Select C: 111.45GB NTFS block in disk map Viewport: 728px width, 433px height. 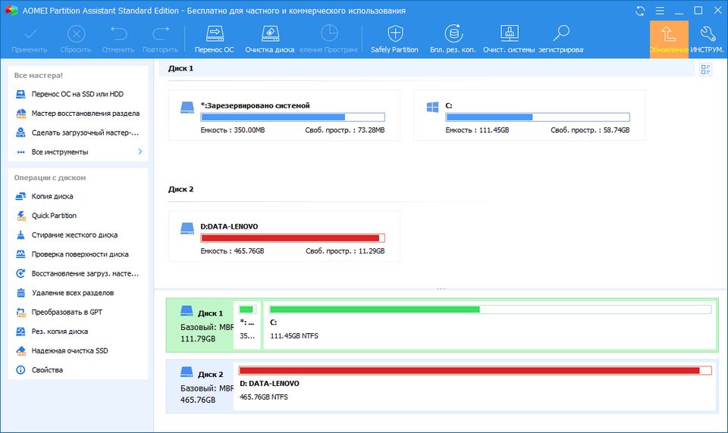(x=491, y=325)
